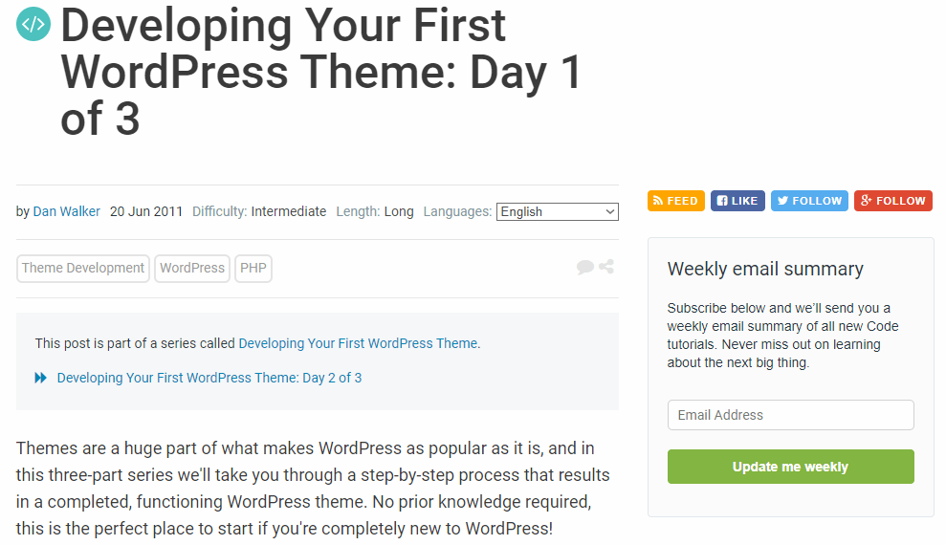
Task: Click the Twitter Follow button
Action: click(x=809, y=201)
